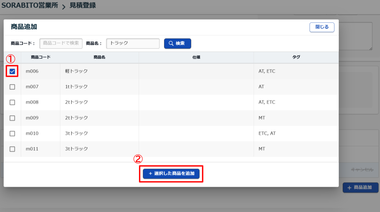Close the dialog with 閉じる button
This screenshot has width=380, height=212.
(322, 27)
